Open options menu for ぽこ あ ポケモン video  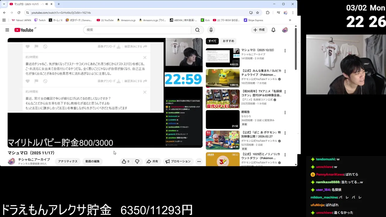(x=285, y=133)
